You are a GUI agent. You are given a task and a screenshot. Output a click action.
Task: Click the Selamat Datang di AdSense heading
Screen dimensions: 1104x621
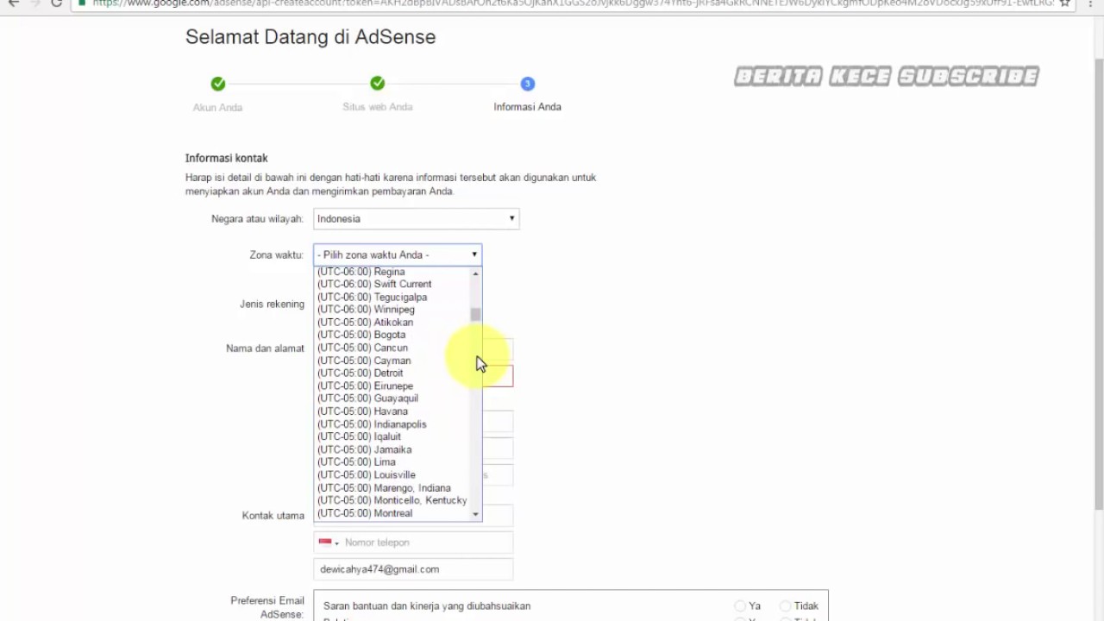(310, 37)
